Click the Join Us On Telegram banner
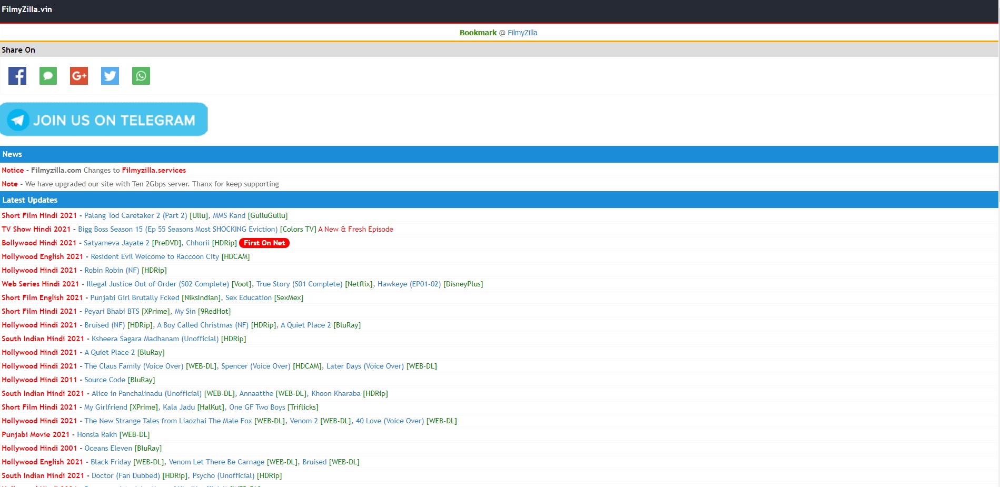1000x487 pixels. point(104,120)
